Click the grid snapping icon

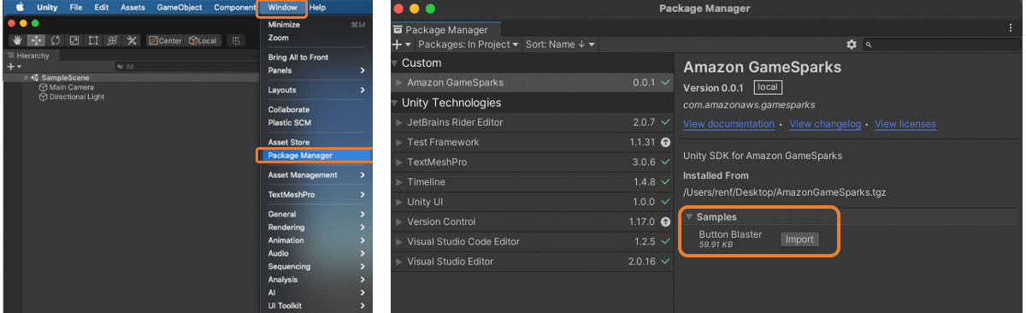point(235,40)
